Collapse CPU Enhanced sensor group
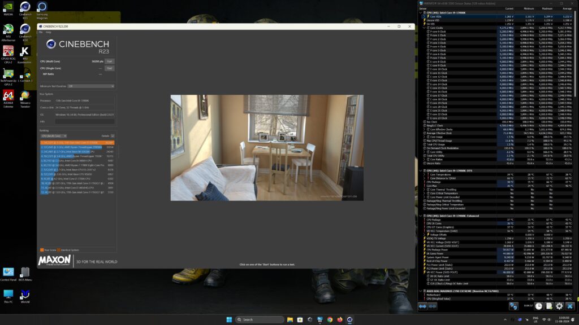The image size is (579, 325). click(x=421, y=216)
